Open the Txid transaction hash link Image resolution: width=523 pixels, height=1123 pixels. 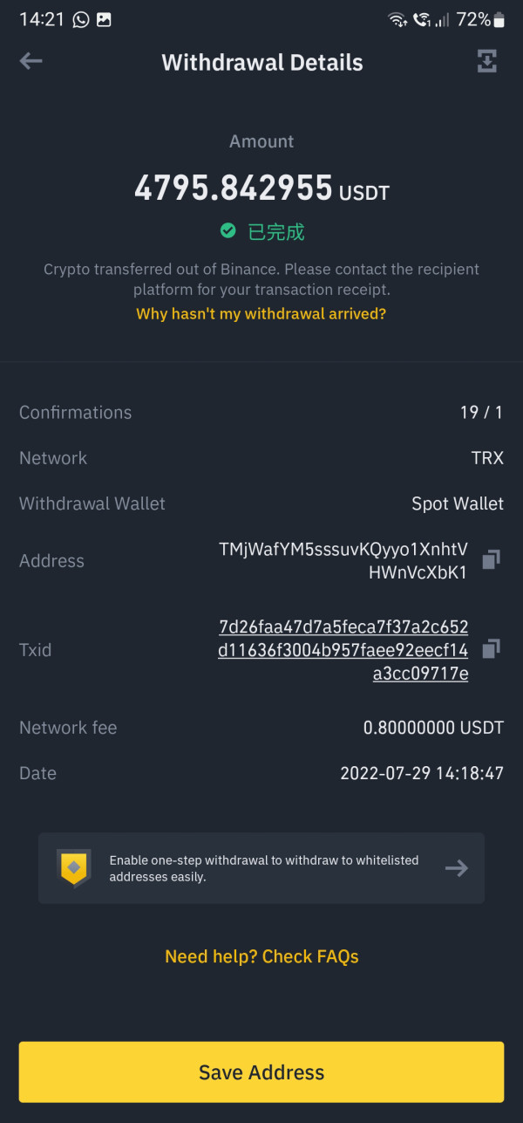pyautogui.click(x=343, y=650)
